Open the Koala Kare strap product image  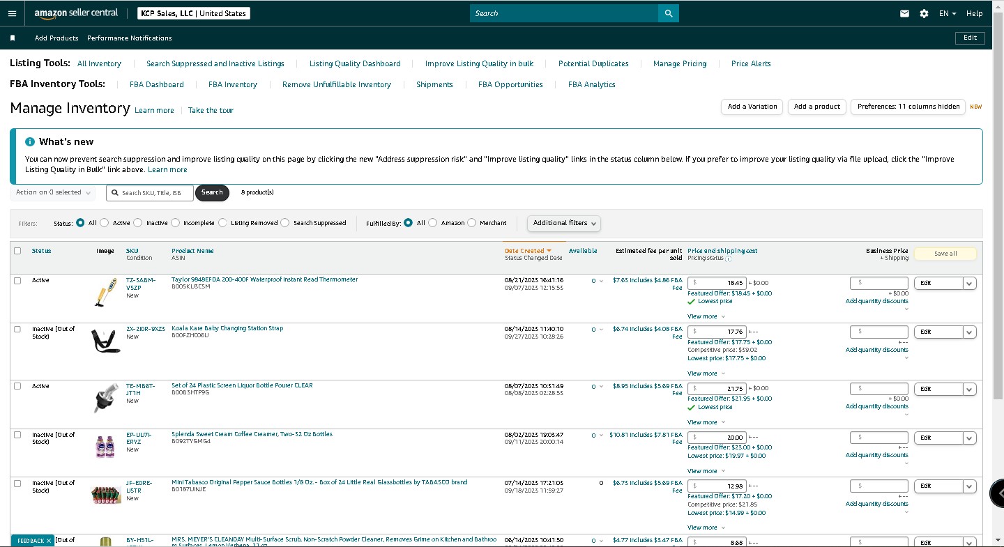tap(105, 341)
